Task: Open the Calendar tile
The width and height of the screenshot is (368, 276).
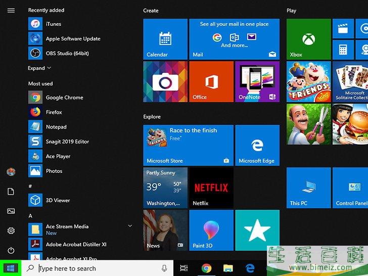Action: [165, 39]
